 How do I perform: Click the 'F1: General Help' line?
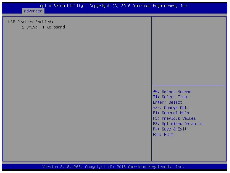(171, 113)
